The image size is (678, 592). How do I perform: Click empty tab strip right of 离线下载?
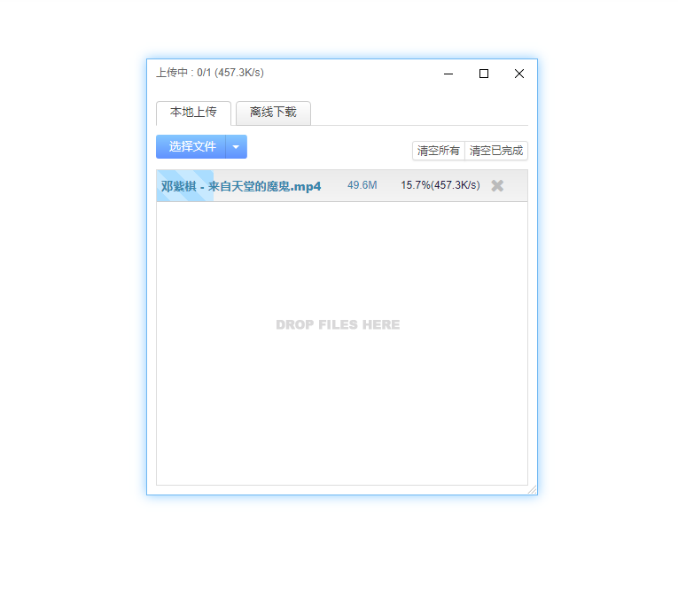pos(417,113)
